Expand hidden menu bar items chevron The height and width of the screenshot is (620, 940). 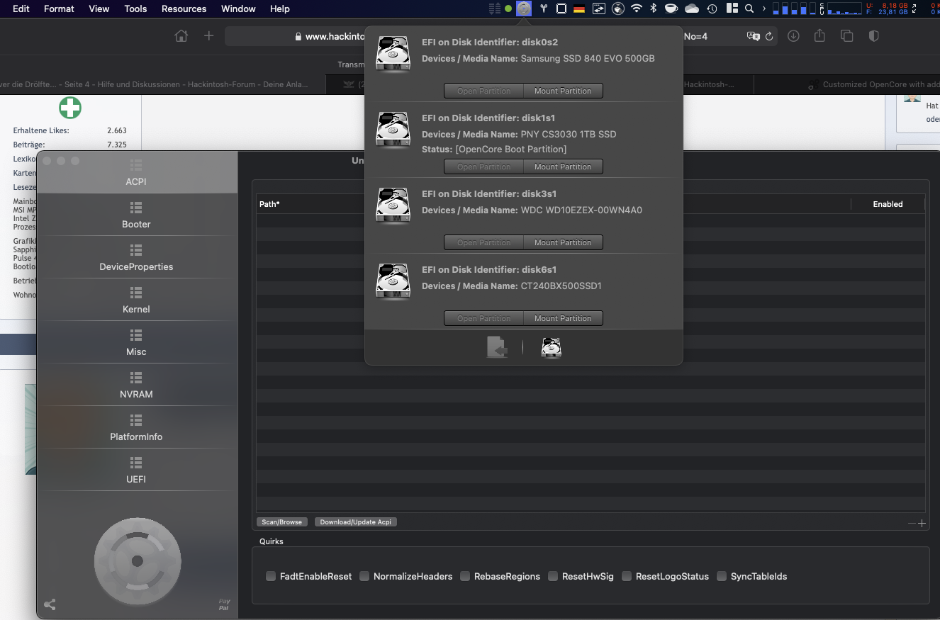tap(763, 9)
